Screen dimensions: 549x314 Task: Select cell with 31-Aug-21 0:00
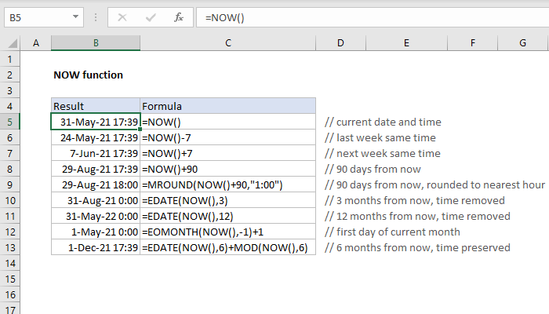coord(96,200)
